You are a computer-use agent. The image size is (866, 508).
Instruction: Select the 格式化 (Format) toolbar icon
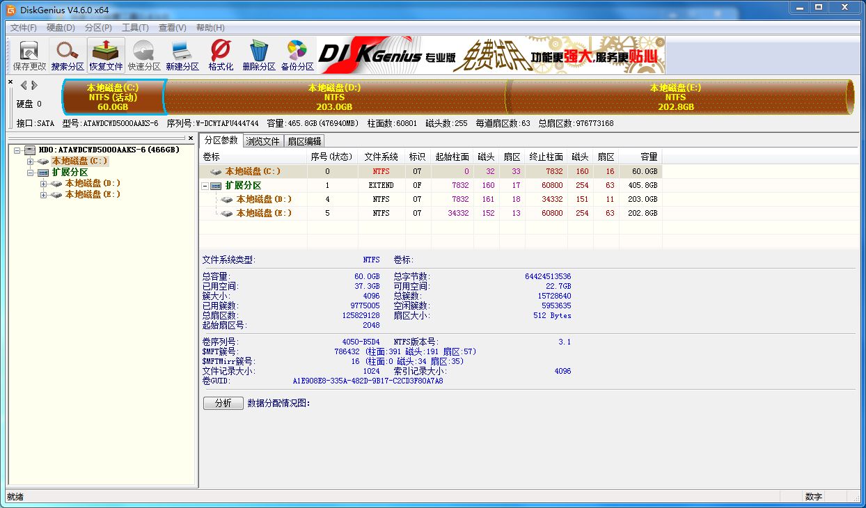coord(220,54)
